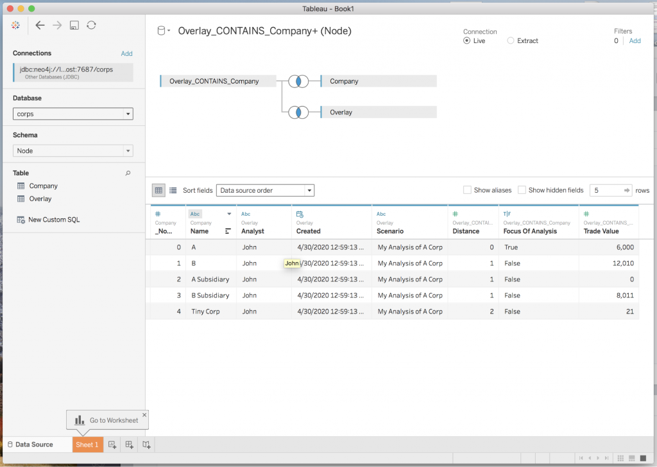Click the rows count input field

605,190
